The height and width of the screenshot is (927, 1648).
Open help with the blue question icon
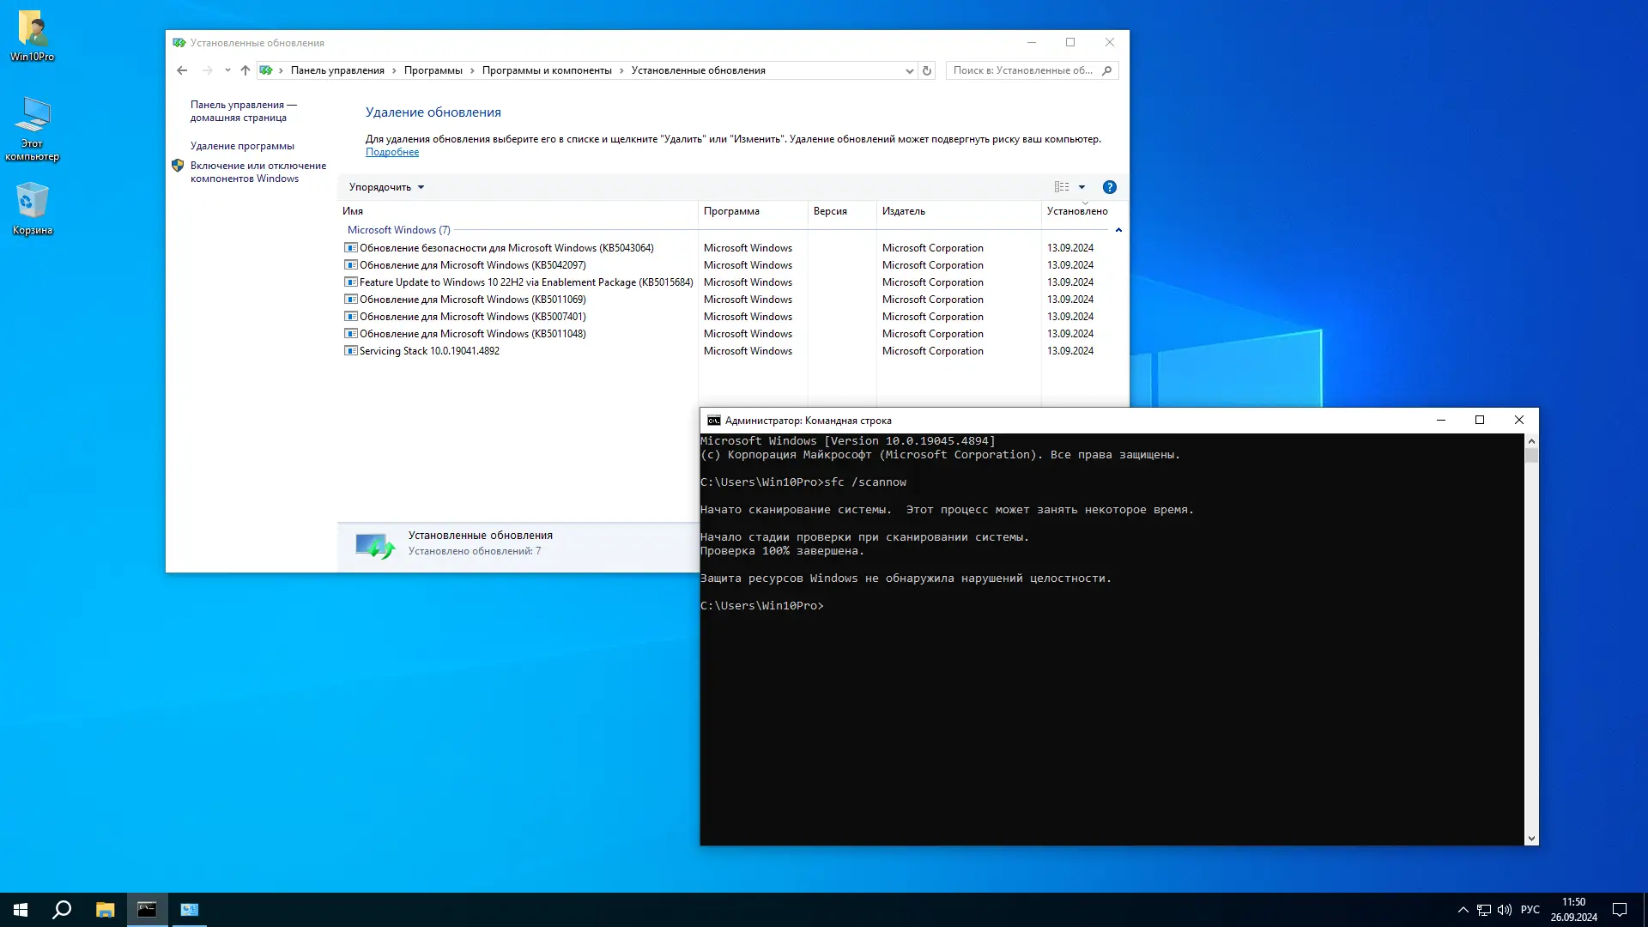1109,187
